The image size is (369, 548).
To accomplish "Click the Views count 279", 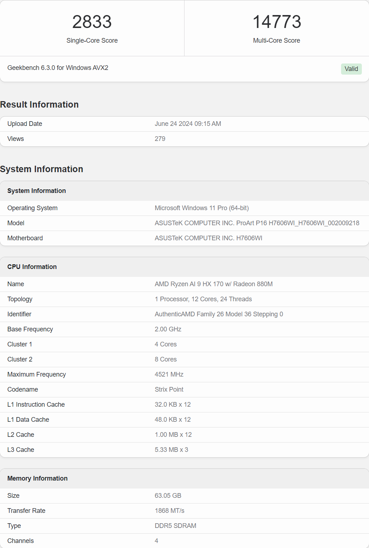I will pos(160,139).
